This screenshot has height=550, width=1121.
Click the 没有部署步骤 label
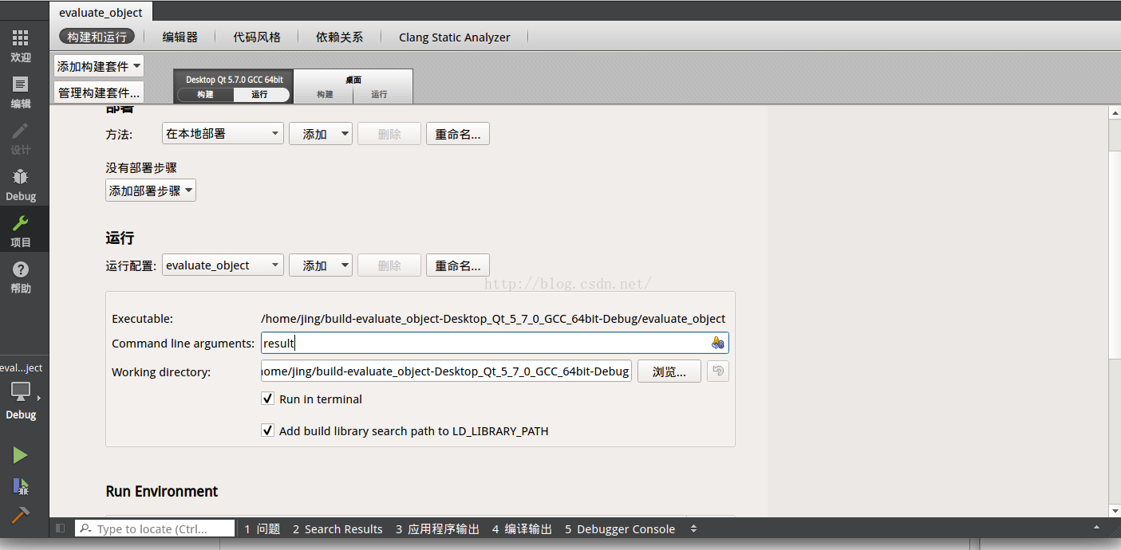coord(141,168)
